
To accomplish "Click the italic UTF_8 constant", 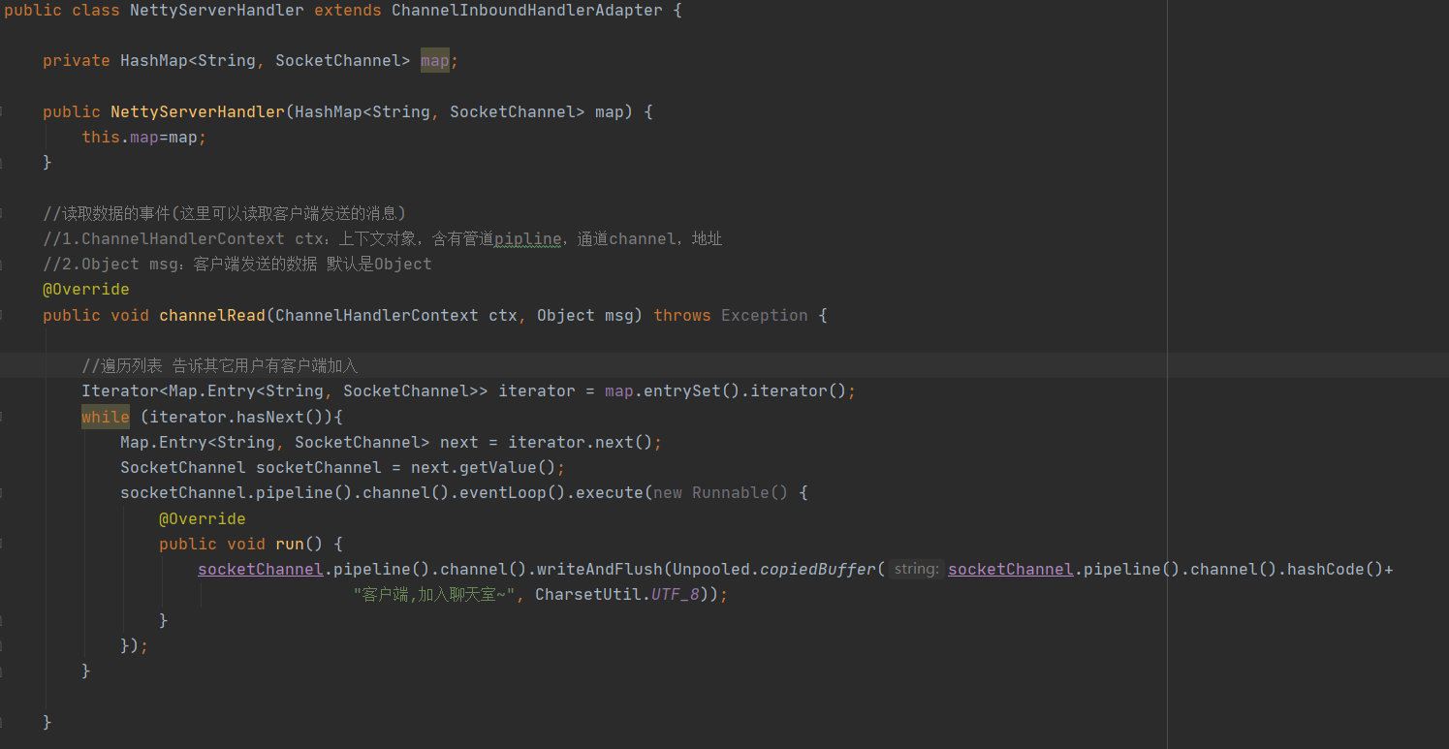I will pyautogui.click(x=676, y=595).
